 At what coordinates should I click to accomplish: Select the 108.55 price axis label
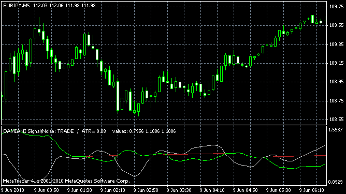click(x=336, y=120)
